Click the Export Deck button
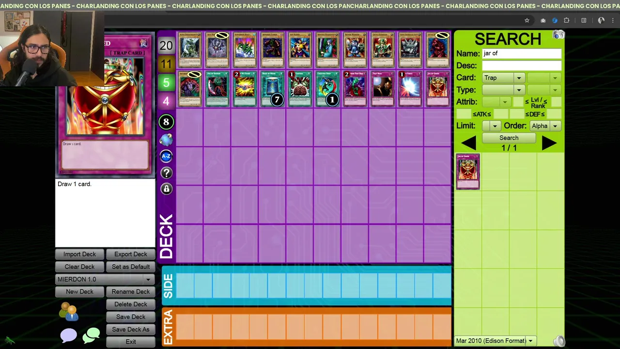 pos(131,254)
